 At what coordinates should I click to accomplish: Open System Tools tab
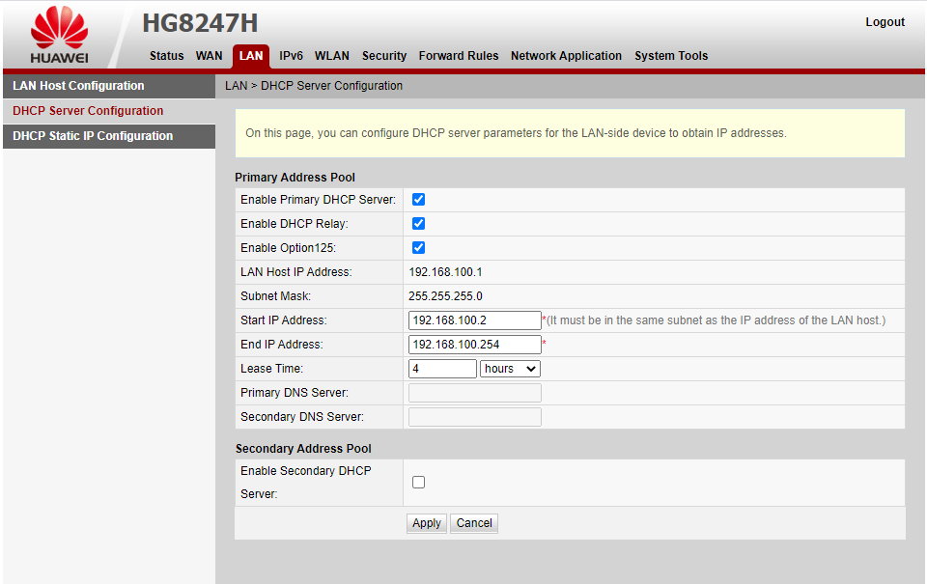[671, 56]
